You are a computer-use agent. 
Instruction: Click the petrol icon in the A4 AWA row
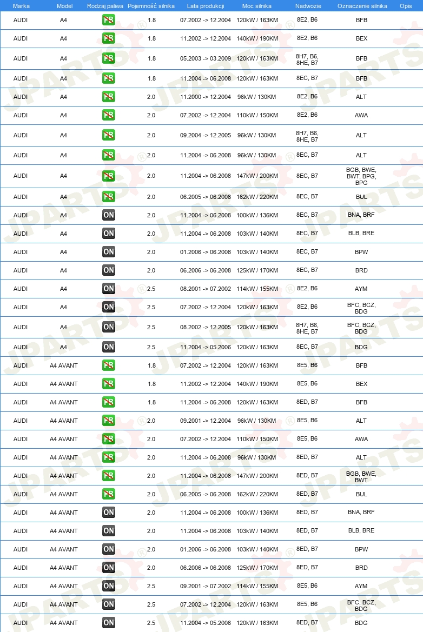109,115
